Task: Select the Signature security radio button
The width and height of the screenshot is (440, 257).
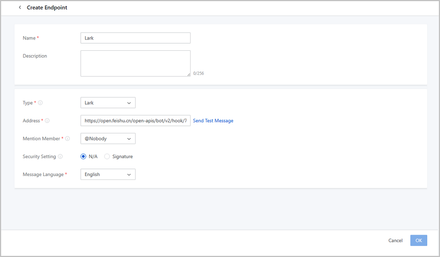Action: 107,156
